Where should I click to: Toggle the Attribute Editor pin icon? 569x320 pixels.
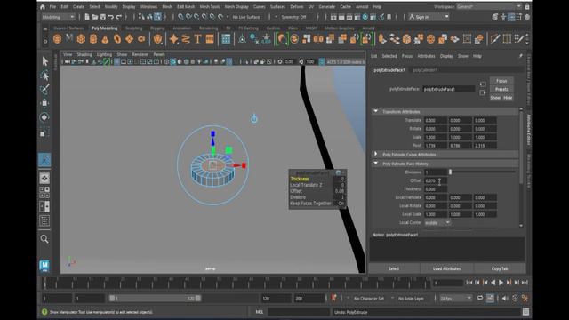(521, 56)
